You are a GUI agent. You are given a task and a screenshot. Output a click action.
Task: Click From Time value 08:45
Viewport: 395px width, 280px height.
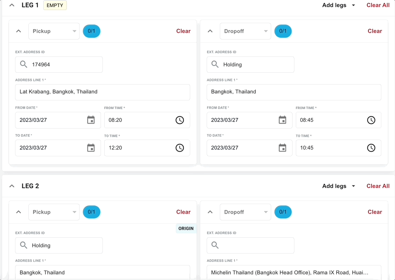[307, 120]
